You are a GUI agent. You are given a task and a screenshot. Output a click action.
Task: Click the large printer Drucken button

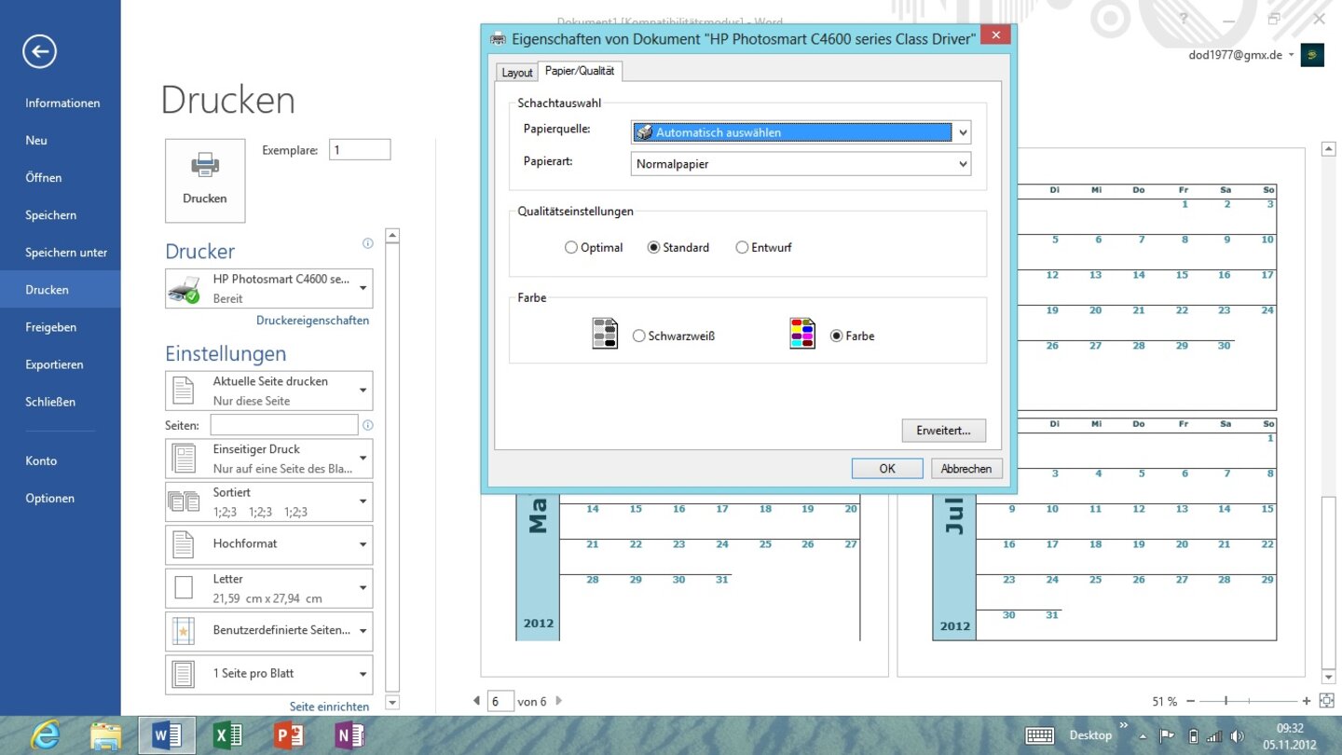tap(205, 181)
